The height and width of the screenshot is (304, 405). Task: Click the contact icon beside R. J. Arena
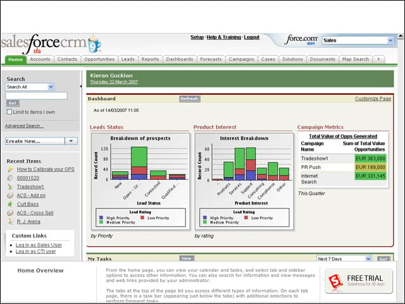point(10,222)
